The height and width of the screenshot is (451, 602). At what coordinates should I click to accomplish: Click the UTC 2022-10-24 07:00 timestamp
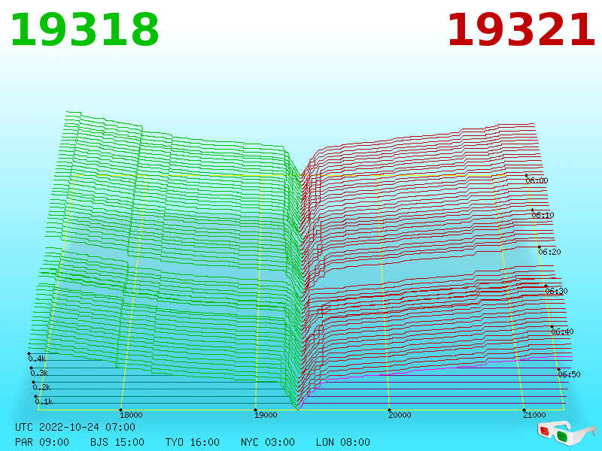pyautogui.click(x=75, y=427)
